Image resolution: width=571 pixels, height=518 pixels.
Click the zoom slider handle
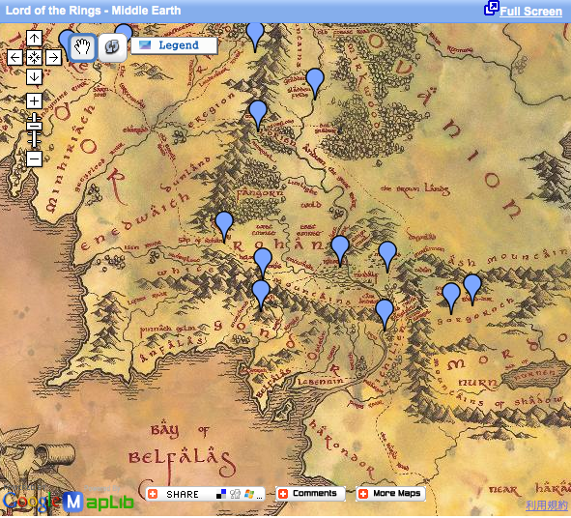point(34,126)
